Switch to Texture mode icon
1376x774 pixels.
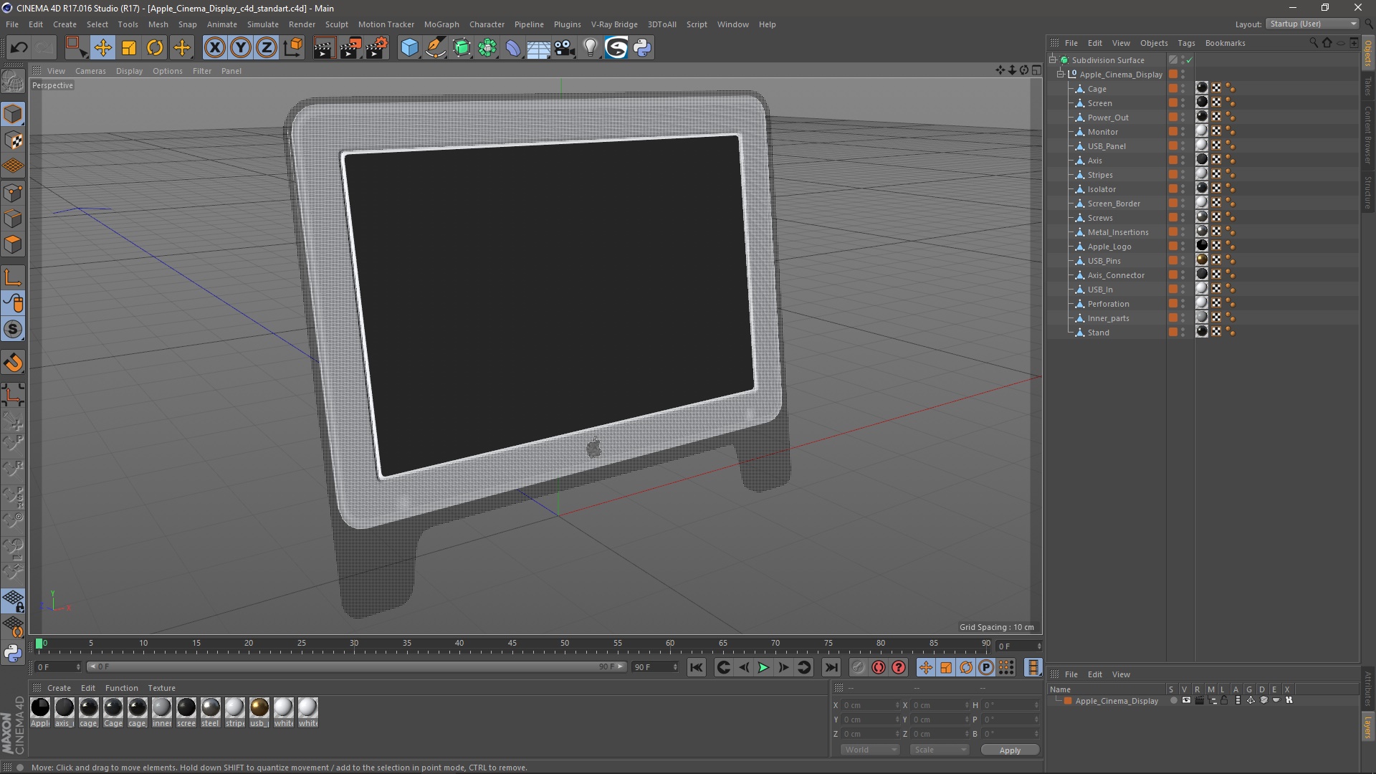point(13,140)
